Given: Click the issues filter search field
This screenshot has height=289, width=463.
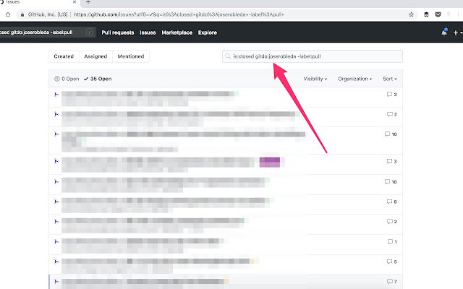Looking at the screenshot, I should (312, 56).
